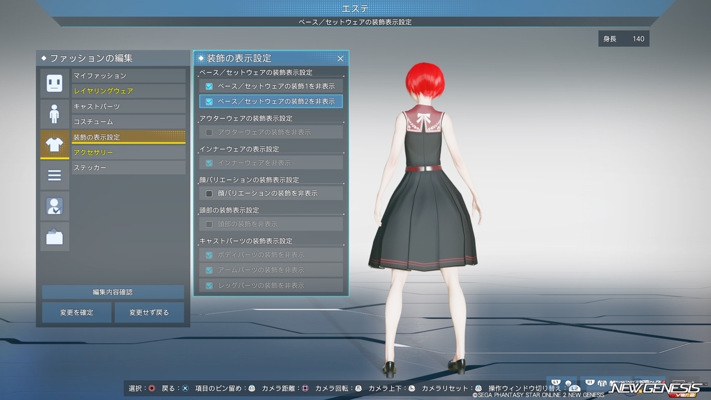This screenshot has width=711, height=400.
Task: Click the 身長 140 height display
Action: pos(624,39)
